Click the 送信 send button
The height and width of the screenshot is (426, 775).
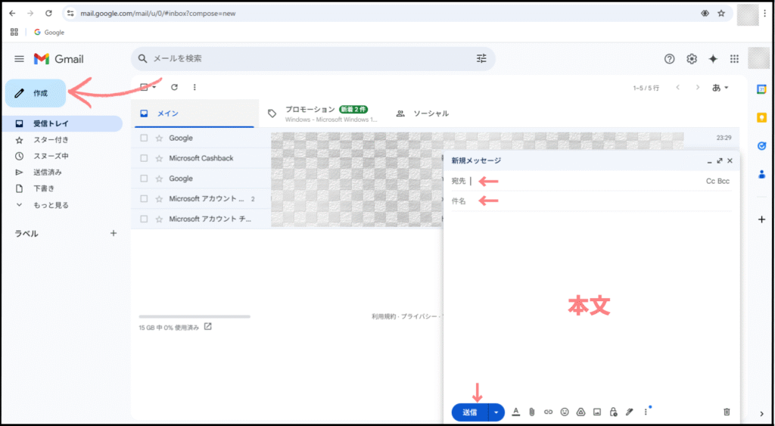pos(469,412)
